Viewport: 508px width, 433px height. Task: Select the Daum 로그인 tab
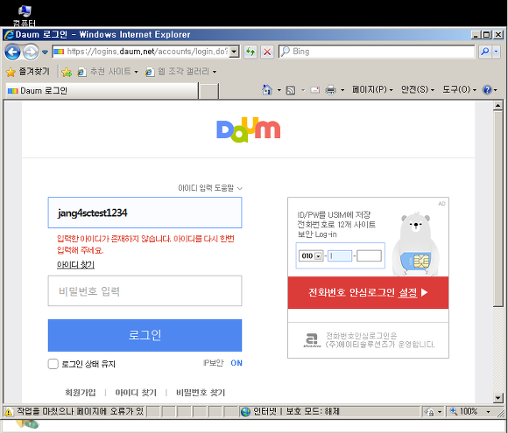(x=101, y=91)
